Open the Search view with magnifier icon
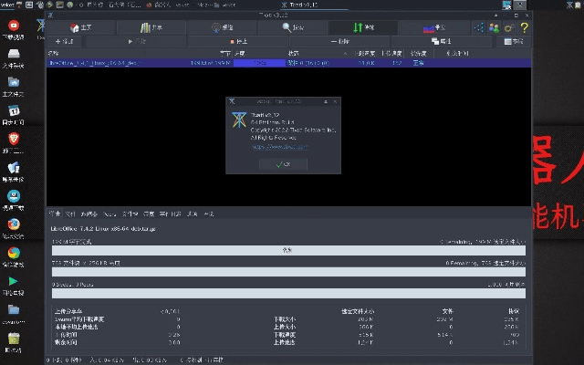The height and width of the screenshot is (365, 584). coord(291,28)
